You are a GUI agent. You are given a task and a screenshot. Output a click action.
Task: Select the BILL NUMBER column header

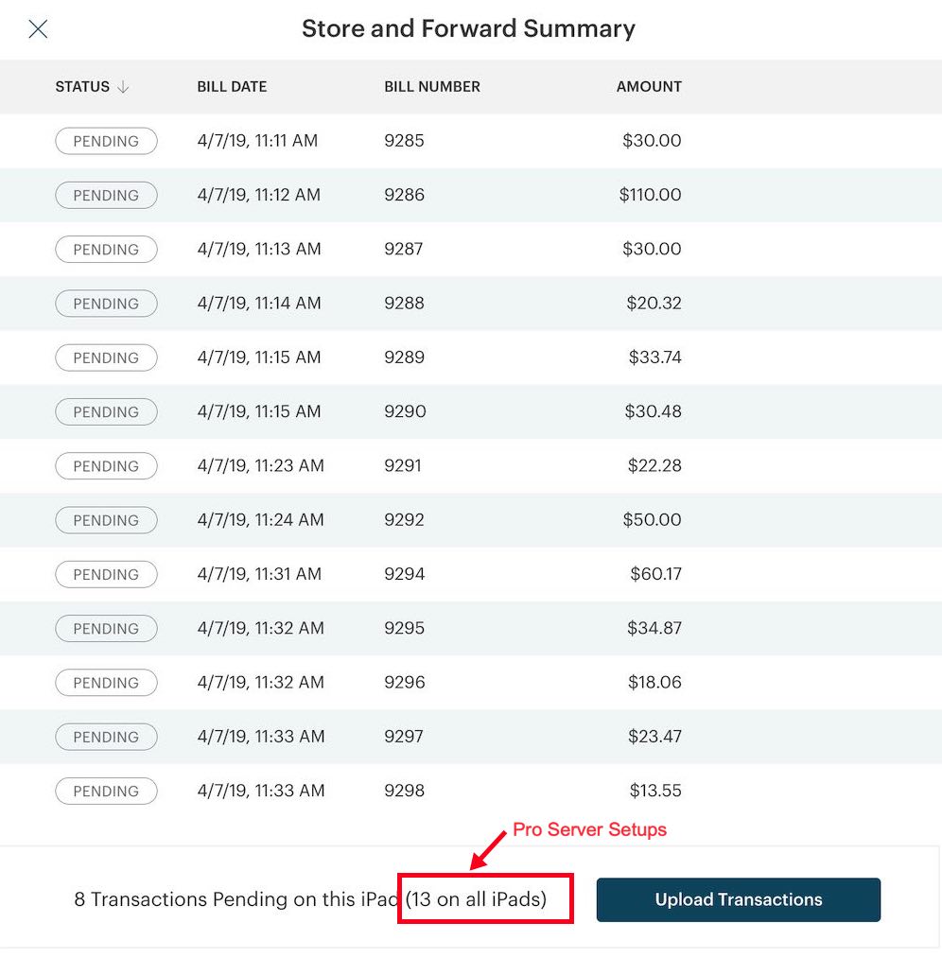point(432,86)
